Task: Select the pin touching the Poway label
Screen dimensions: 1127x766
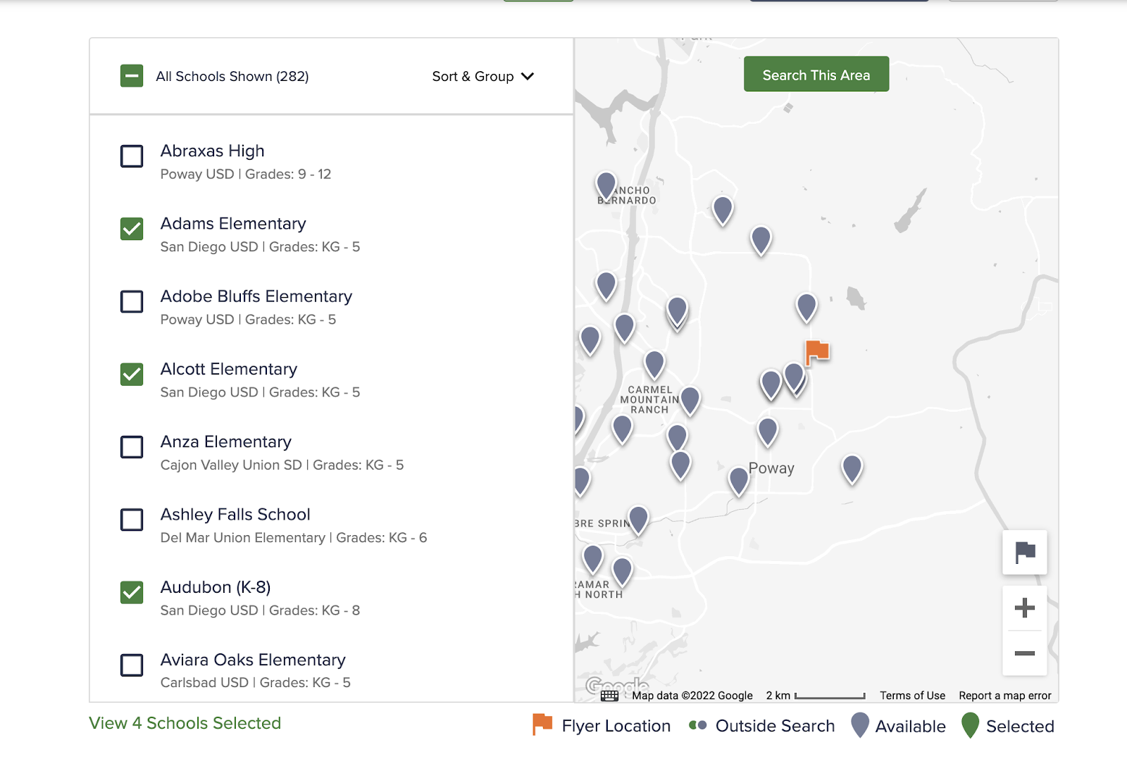Action: [739, 482]
